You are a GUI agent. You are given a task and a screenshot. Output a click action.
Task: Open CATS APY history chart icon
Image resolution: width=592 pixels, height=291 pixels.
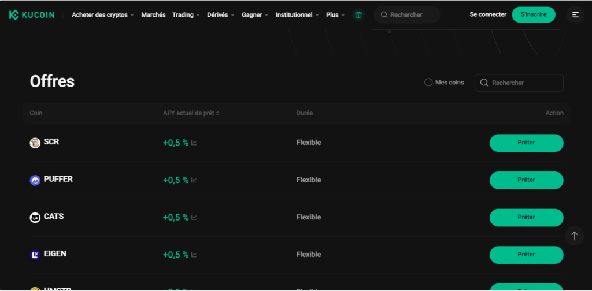click(194, 218)
